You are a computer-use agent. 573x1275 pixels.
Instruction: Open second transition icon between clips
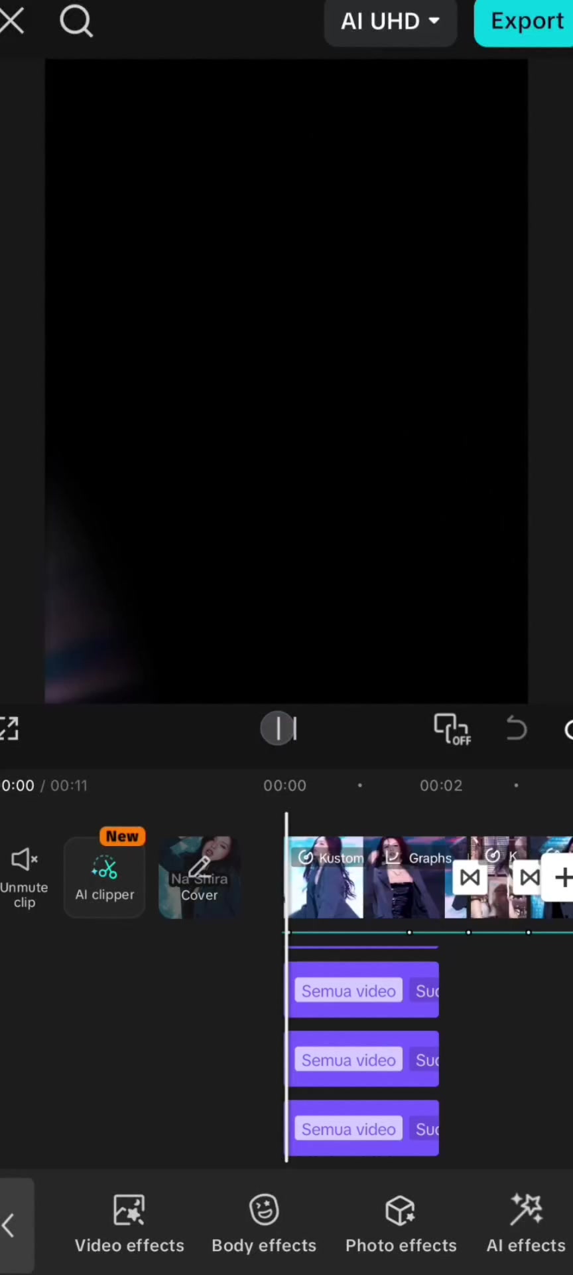pyautogui.click(x=529, y=878)
